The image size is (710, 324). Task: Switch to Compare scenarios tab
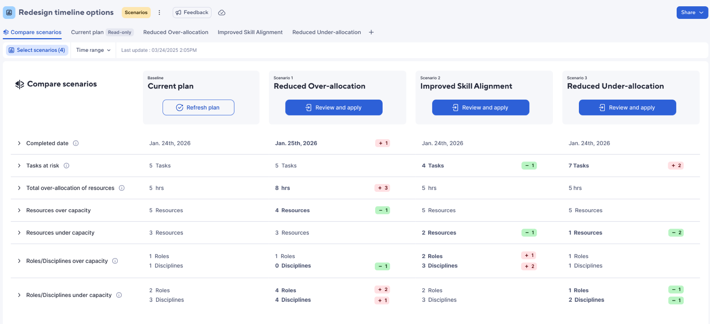pyautogui.click(x=32, y=32)
